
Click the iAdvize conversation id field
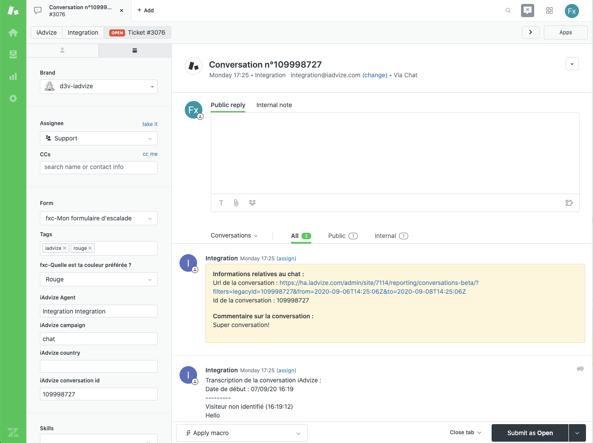pyautogui.click(x=99, y=394)
